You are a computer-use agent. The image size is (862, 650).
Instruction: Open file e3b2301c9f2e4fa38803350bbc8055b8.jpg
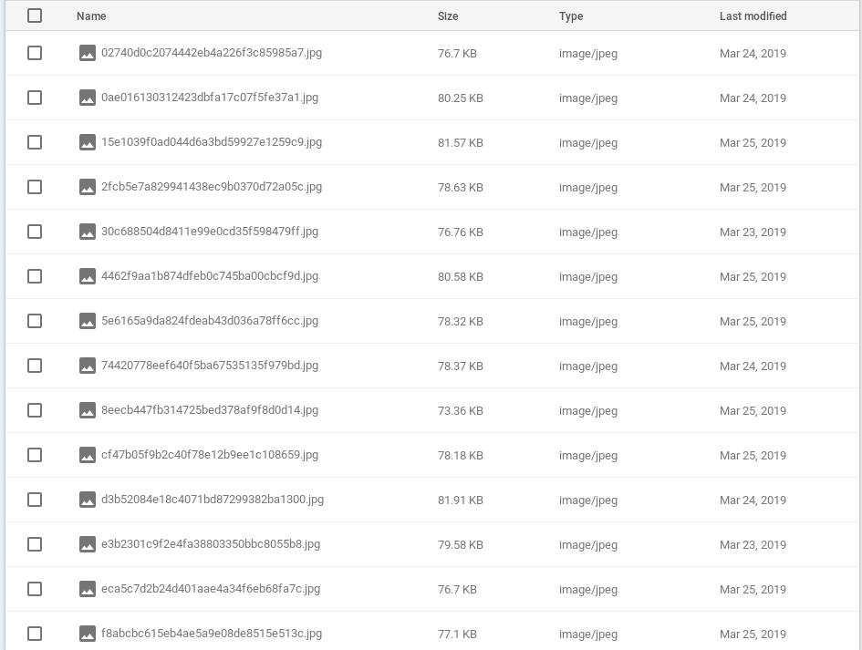coord(211,544)
